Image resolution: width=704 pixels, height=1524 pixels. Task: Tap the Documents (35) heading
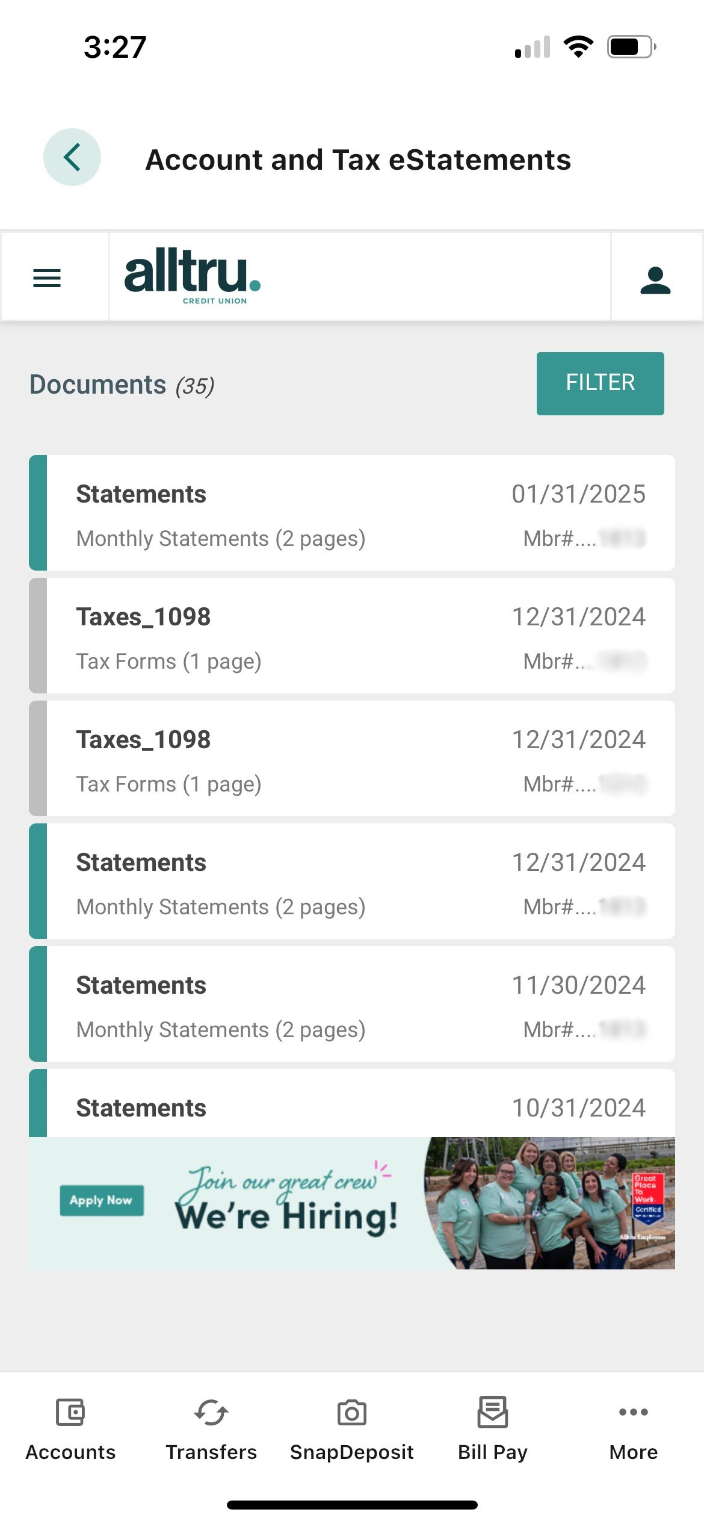pos(122,385)
